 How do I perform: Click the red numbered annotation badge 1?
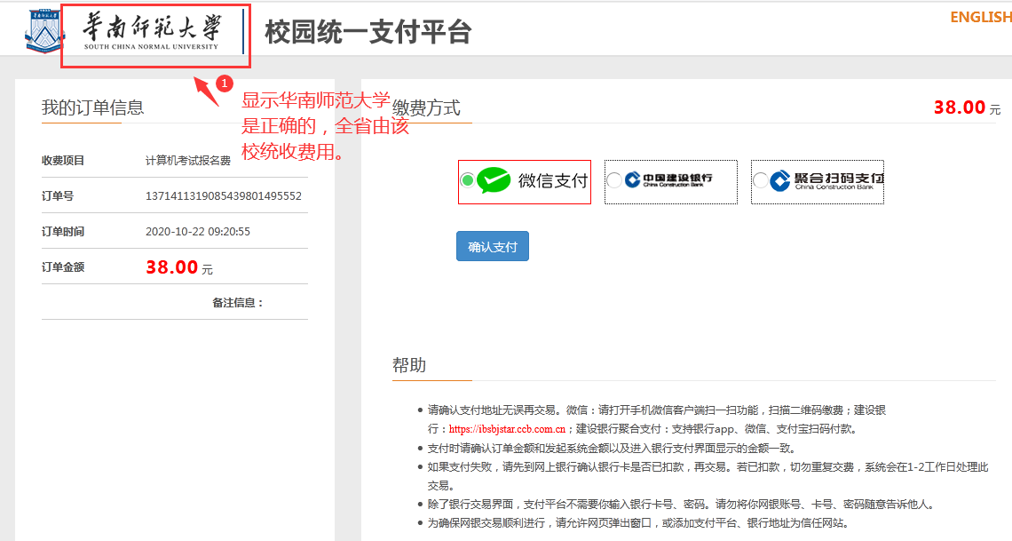pos(225,84)
